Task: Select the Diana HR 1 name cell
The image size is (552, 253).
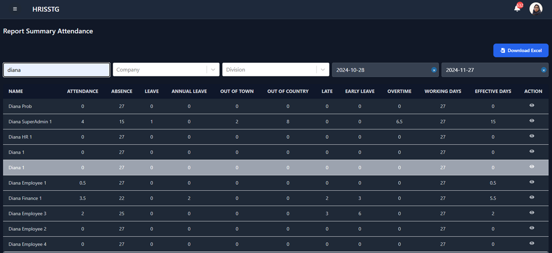Action: 20,137
